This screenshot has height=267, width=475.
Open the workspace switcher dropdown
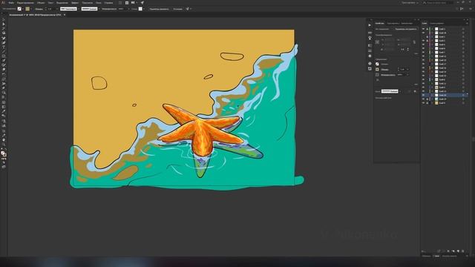[x=410, y=2]
